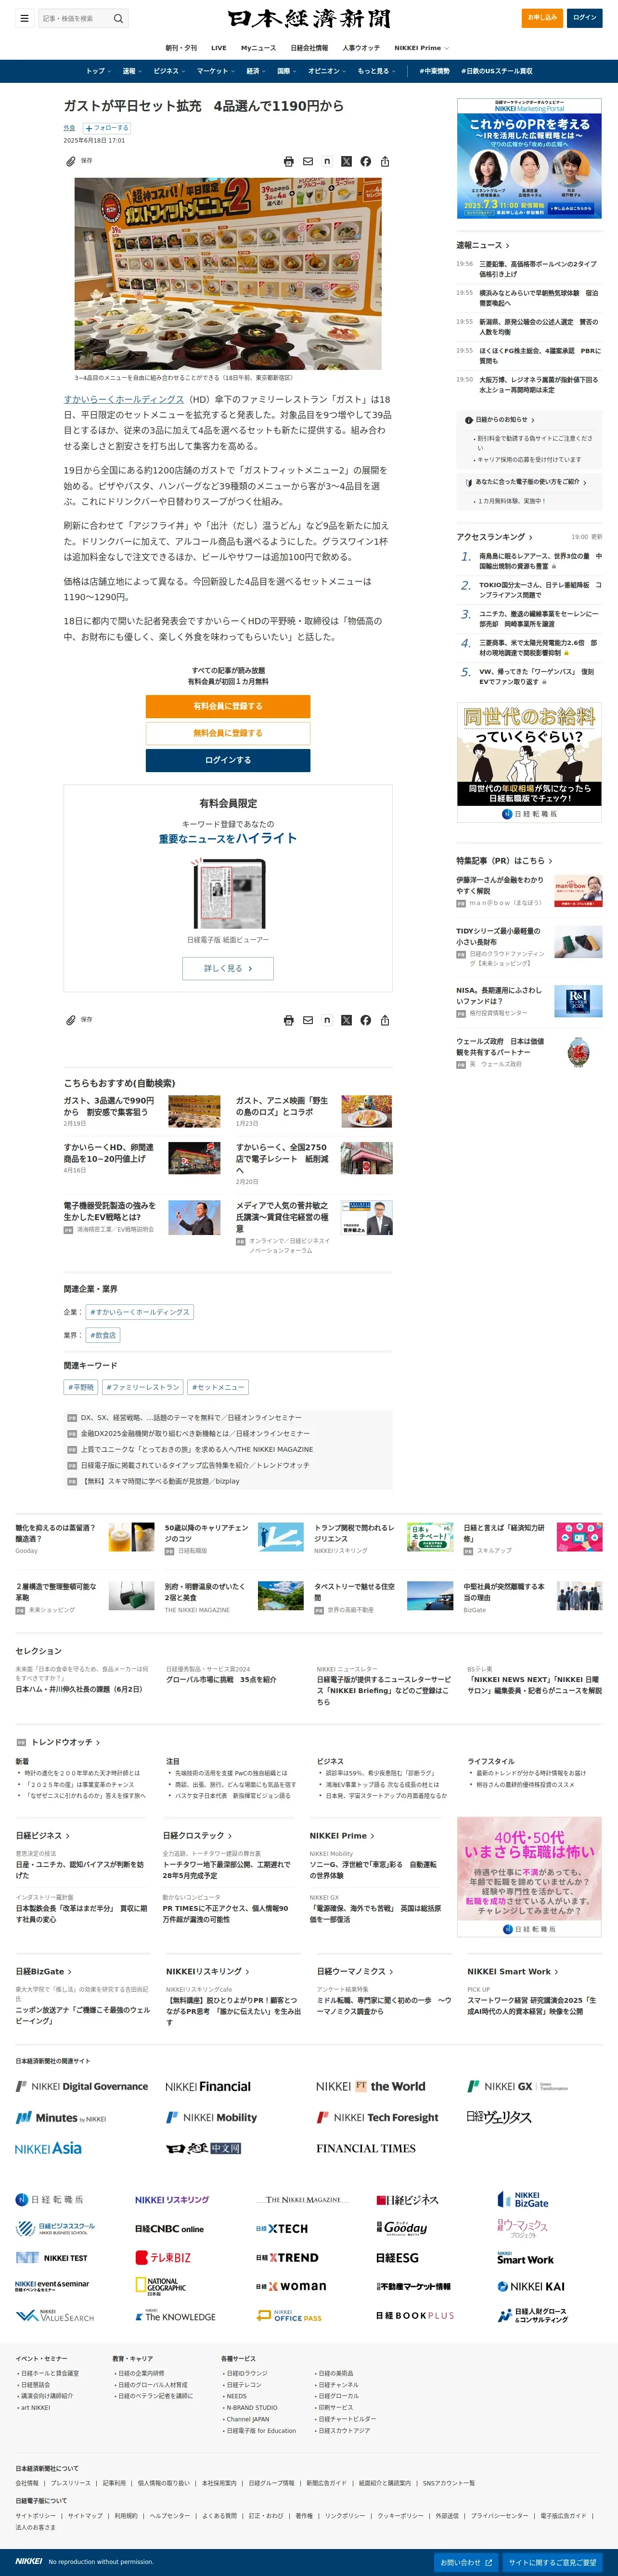Open the #すかいらーくホールディングス company tag
This screenshot has height=2576, width=618.
tap(139, 1312)
